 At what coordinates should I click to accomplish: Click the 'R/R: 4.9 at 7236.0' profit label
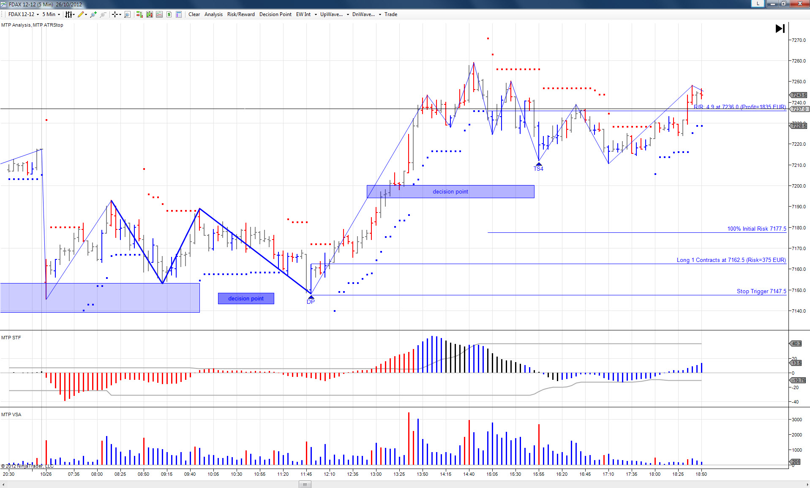(x=740, y=107)
